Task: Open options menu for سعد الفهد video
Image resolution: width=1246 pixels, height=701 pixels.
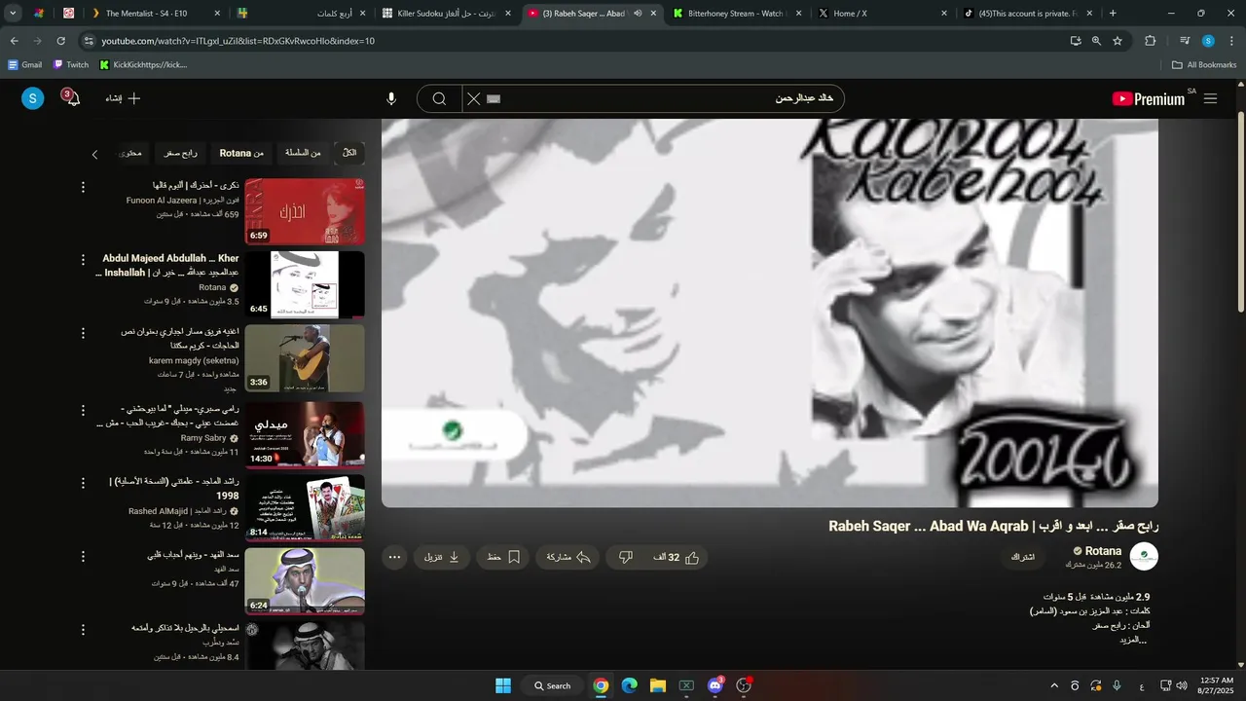Action: pos(83,556)
